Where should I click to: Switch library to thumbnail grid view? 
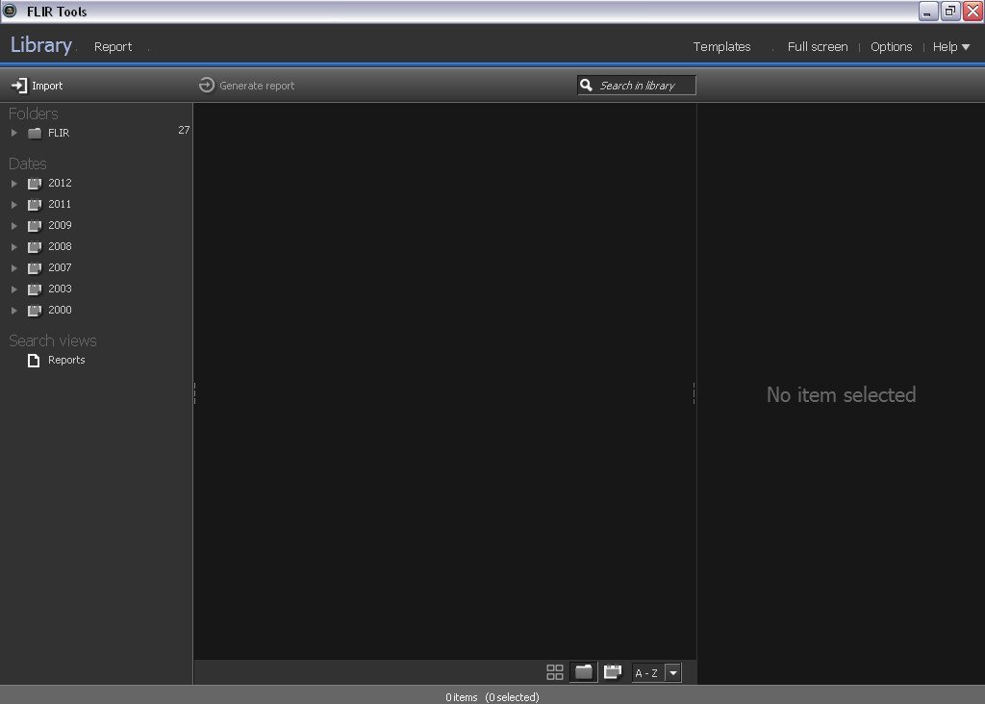555,672
